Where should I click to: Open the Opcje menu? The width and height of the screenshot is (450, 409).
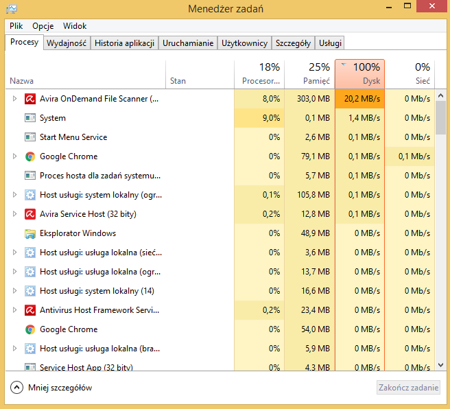click(43, 26)
